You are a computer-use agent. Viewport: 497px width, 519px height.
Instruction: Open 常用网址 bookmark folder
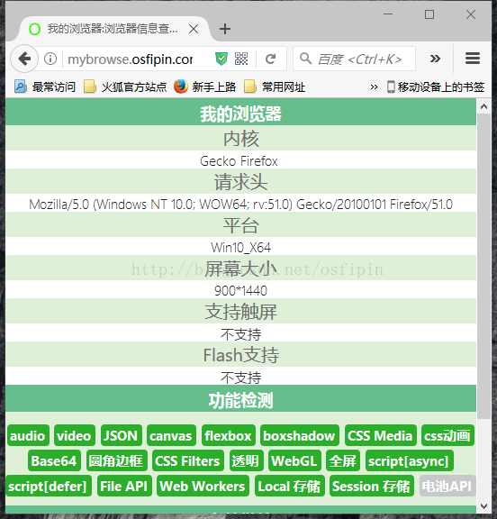point(275,87)
